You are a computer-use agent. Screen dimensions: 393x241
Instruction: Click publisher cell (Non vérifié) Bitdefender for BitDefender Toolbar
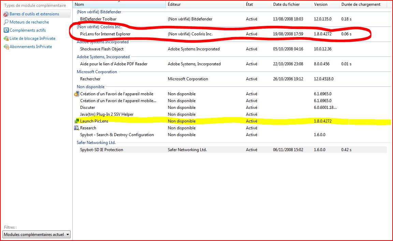[x=190, y=19]
